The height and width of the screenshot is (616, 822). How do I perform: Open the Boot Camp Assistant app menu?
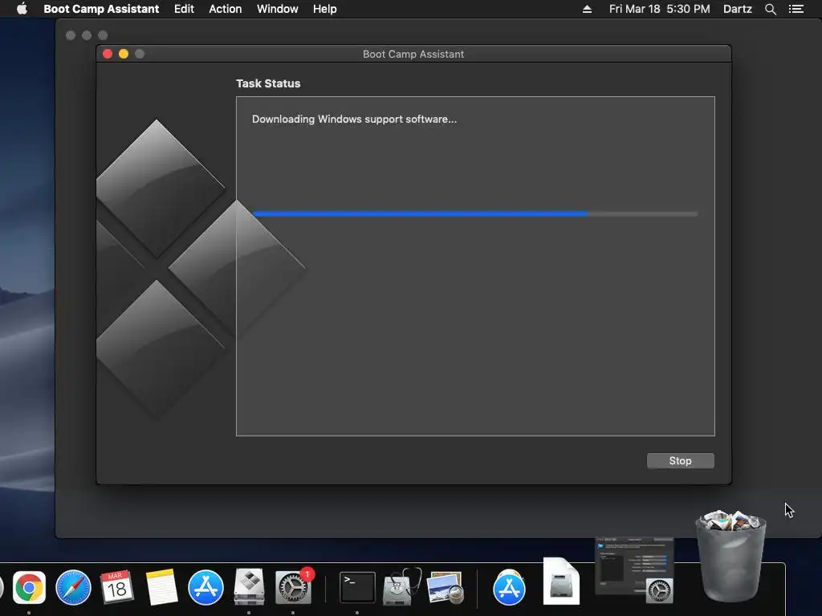pos(101,9)
